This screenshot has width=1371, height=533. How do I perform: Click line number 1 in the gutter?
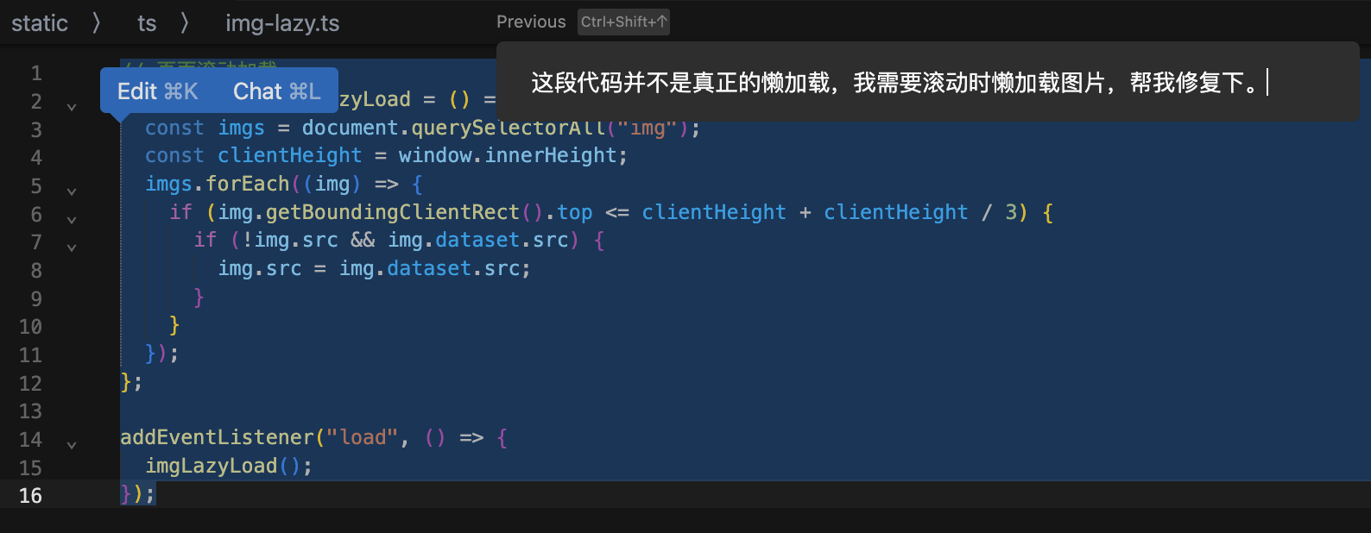point(36,73)
